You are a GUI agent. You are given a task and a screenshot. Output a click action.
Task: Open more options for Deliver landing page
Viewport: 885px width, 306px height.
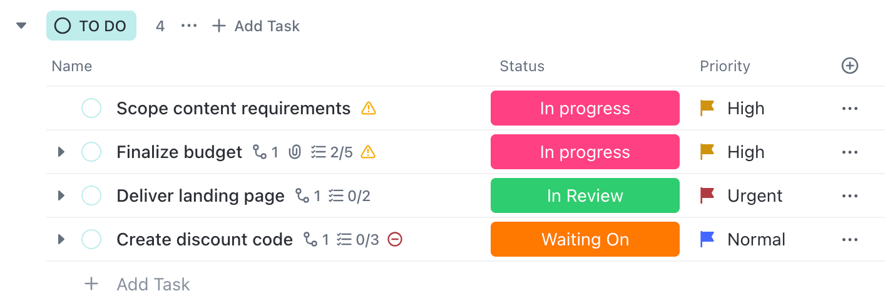tap(849, 196)
